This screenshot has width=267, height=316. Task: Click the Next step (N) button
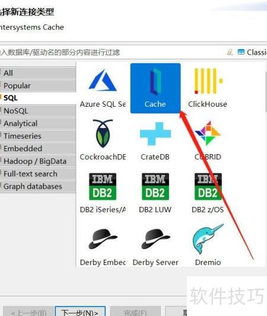[x=80, y=311]
